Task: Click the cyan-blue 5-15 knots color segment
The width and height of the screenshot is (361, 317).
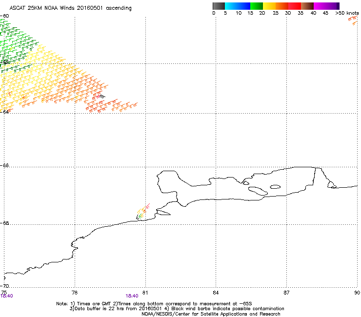Action: (x=238, y=6)
